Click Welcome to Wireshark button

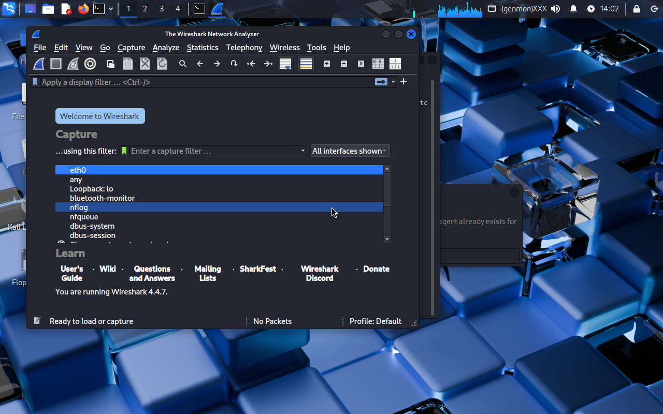[x=100, y=116]
